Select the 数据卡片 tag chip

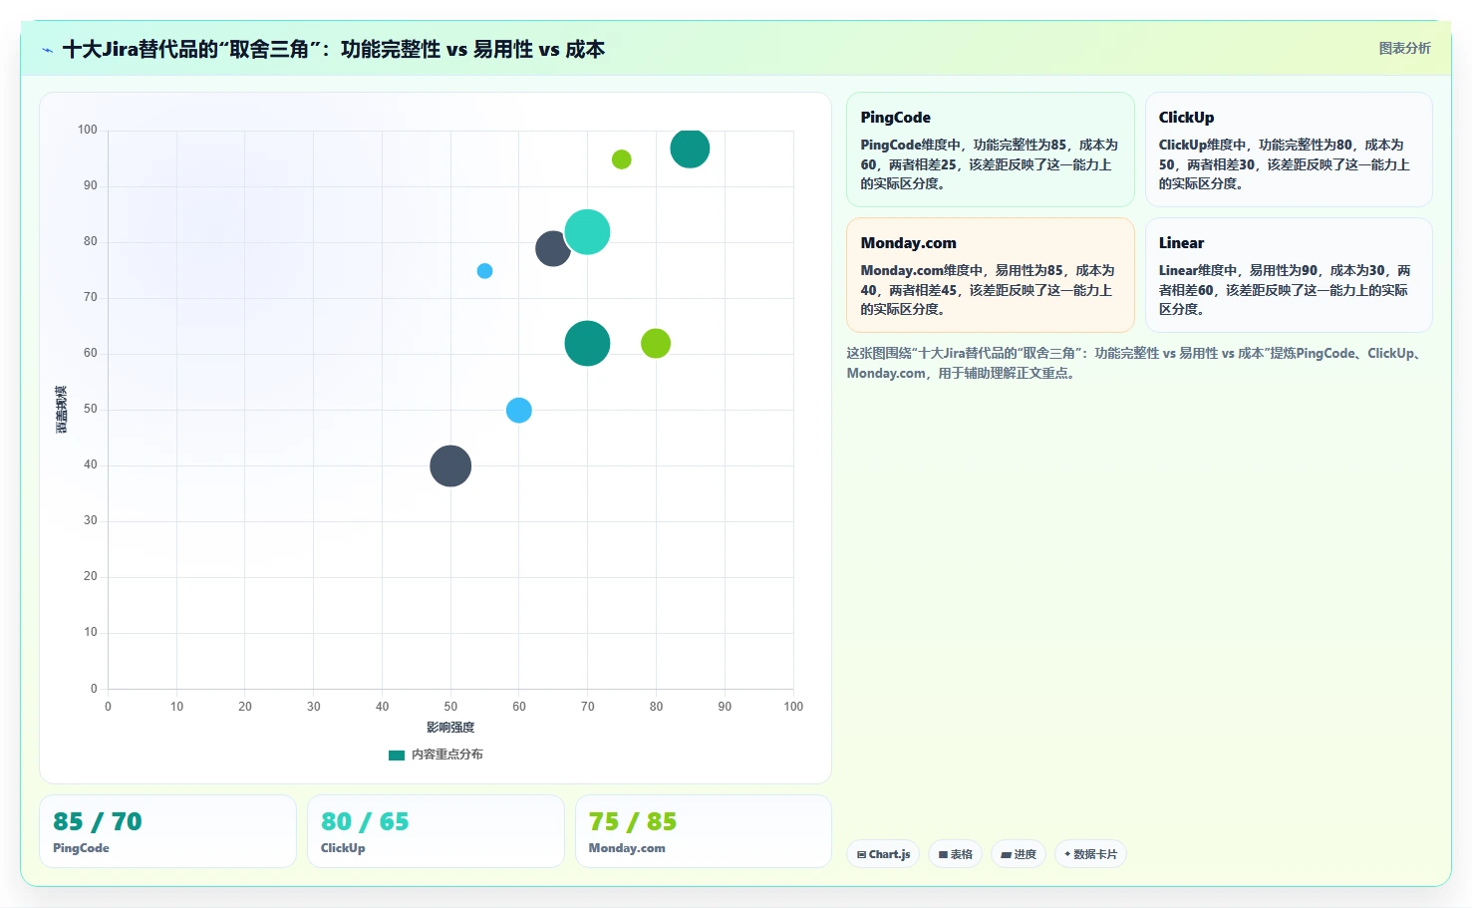[x=1090, y=854]
